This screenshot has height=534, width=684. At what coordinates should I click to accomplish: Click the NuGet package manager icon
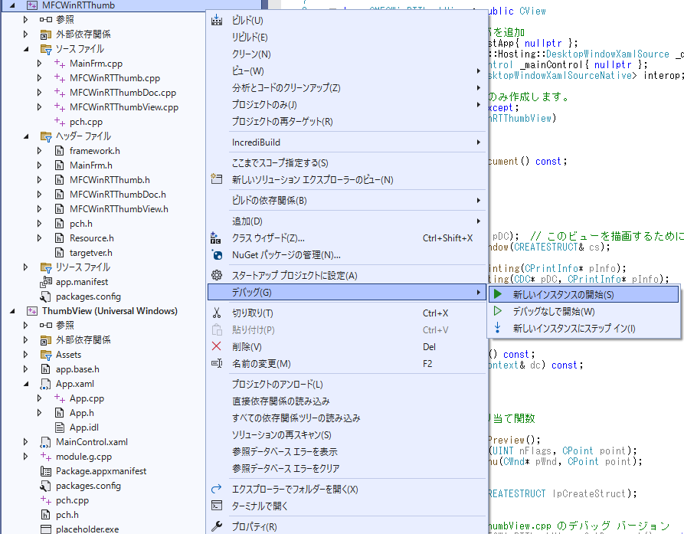click(217, 255)
